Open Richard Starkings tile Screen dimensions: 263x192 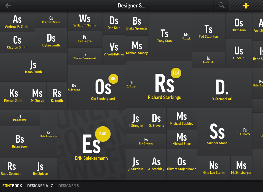[x=164, y=84]
